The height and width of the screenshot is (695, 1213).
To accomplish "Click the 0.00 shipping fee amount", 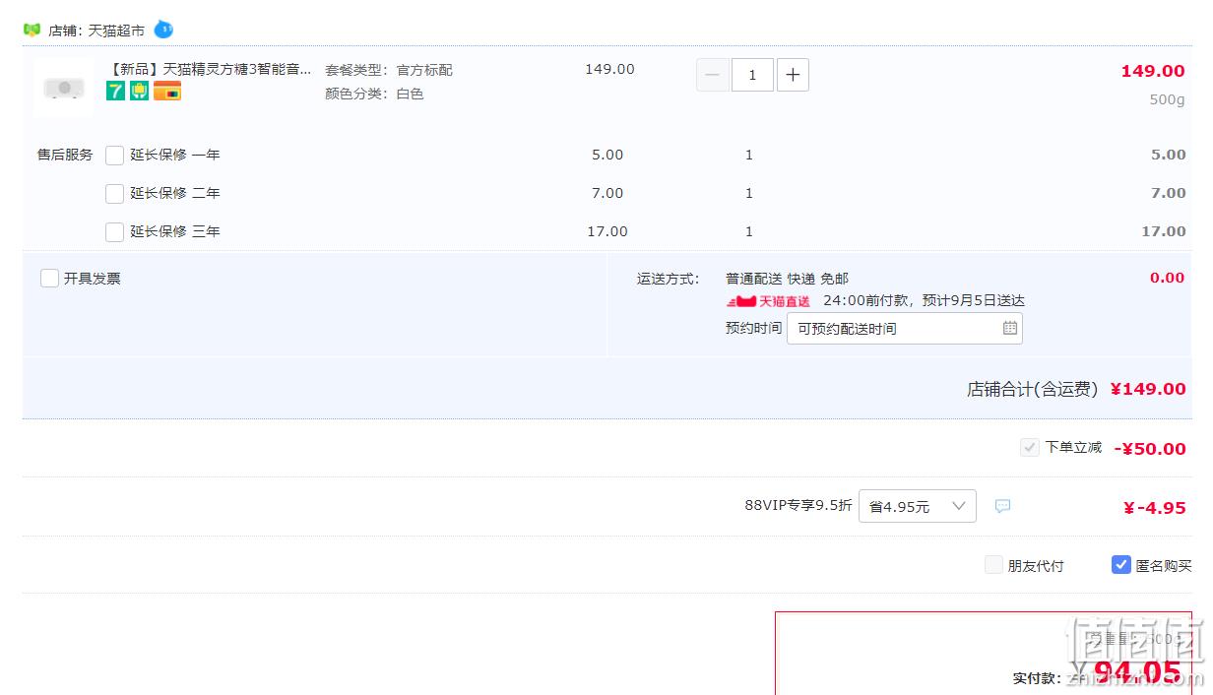I will click(1168, 278).
